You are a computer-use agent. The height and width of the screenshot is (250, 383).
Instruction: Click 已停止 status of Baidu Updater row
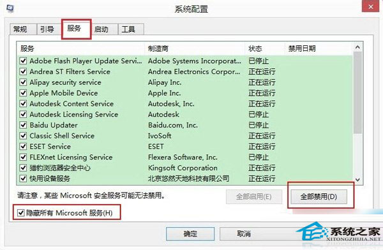coord(259,125)
